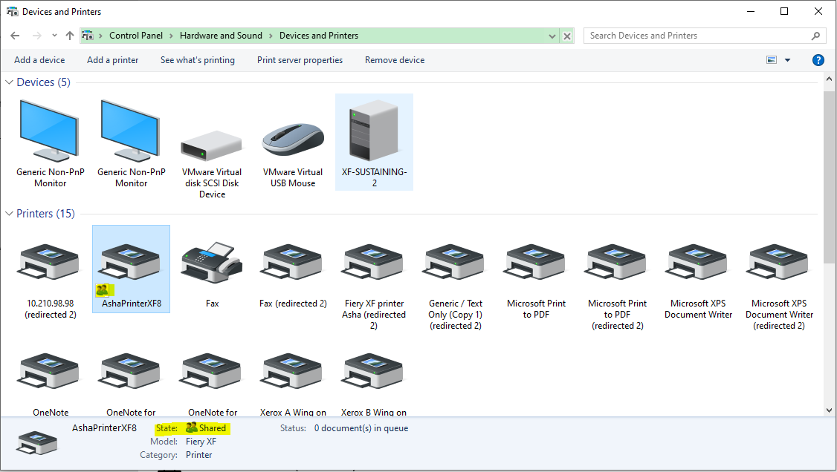Open the view options dropdown arrow
Image resolution: width=837 pixels, height=472 pixels.
[x=787, y=60]
